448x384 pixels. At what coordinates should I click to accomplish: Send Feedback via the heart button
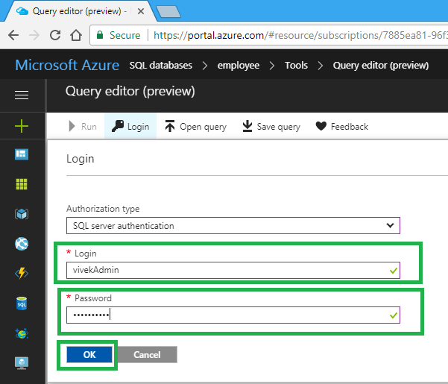pos(342,126)
